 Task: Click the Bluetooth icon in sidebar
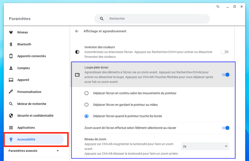click(x=11, y=44)
